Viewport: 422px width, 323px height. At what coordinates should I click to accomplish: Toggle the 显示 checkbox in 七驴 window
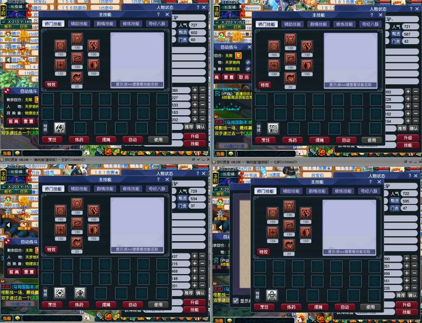pyautogui.click(x=236, y=300)
